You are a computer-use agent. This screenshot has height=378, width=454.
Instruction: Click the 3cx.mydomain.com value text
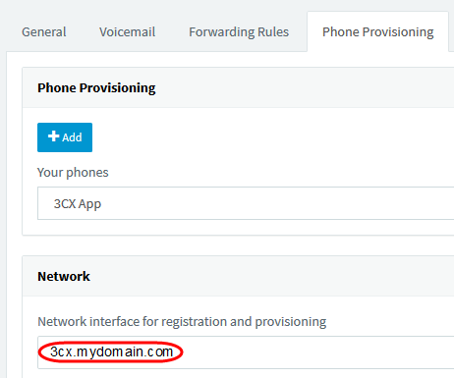point(111,351)
